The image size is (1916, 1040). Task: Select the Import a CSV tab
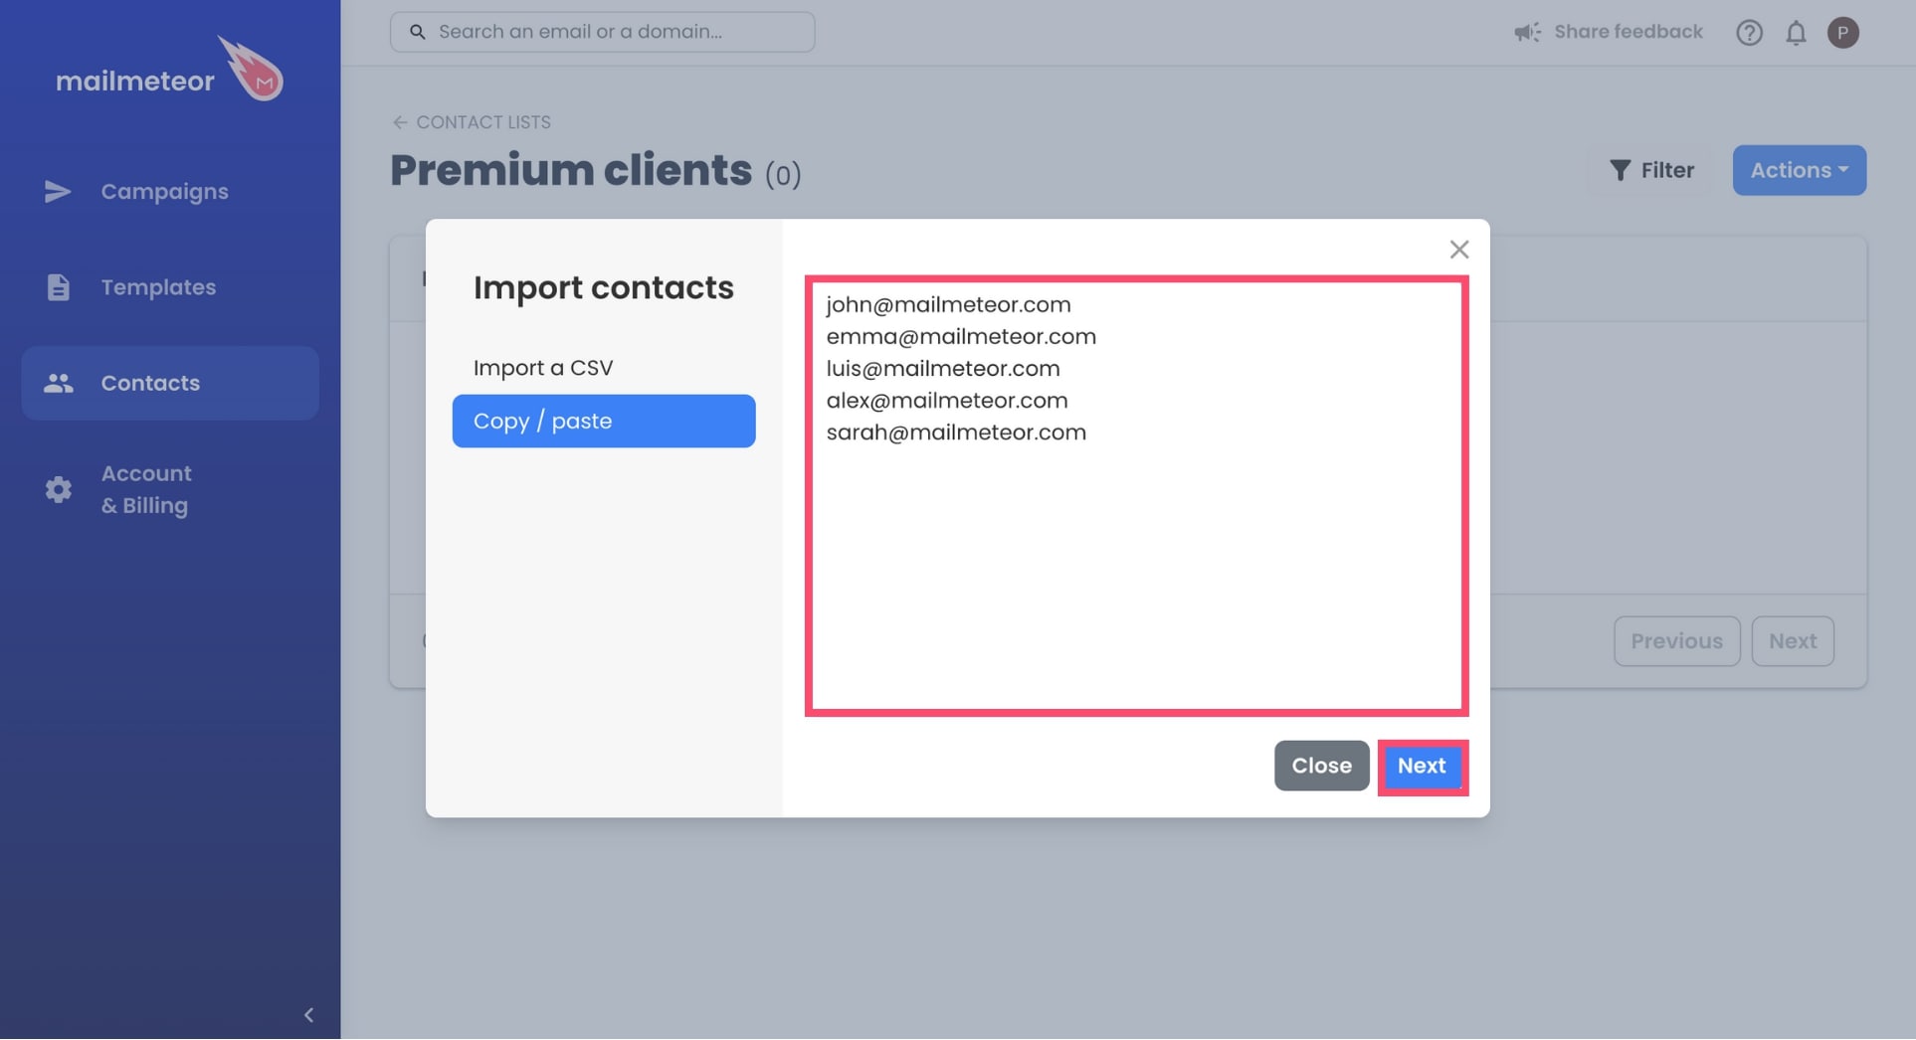(x=543, y=368)
